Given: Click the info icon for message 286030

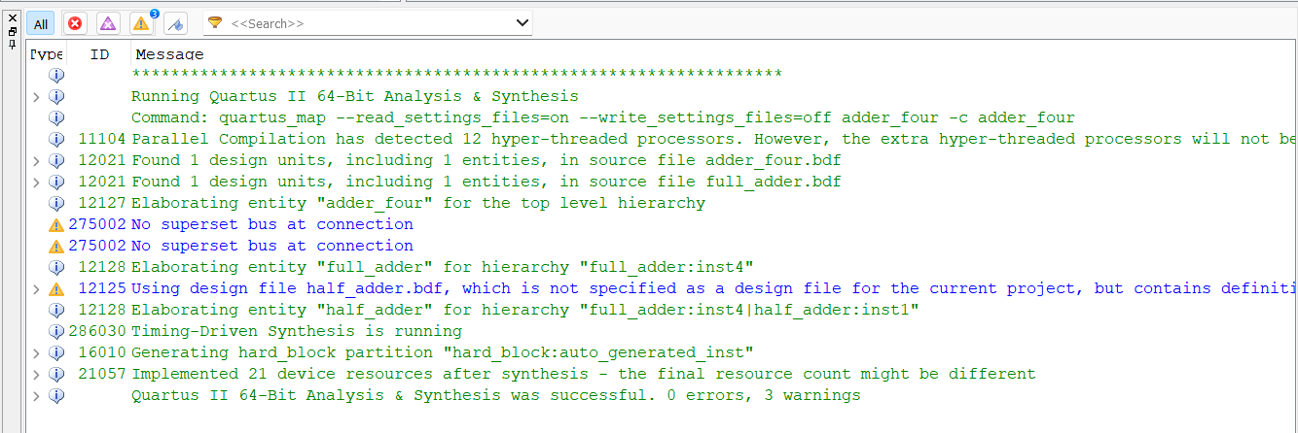Looking at the screenshot, I should [56, 331].
